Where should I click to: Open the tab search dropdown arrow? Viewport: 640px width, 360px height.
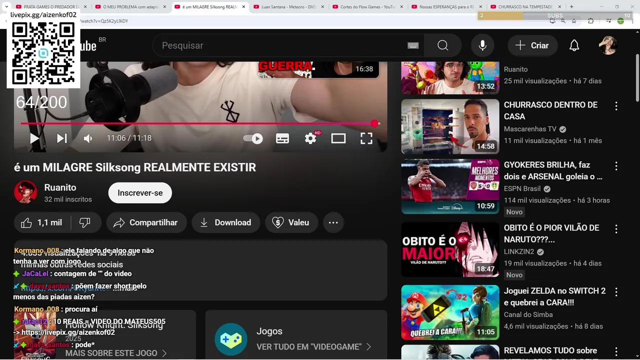(6, 7)
